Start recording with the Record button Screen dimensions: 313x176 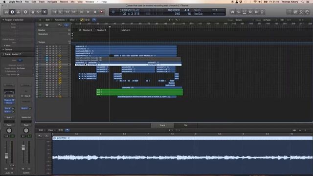point(102,12)
